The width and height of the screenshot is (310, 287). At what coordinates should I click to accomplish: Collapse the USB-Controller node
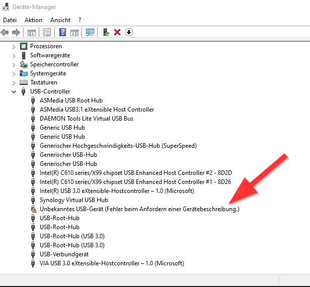coord(14,91)
